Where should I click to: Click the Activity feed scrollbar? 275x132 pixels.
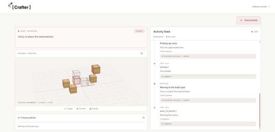pyautogui.click(x=260, y=110)
